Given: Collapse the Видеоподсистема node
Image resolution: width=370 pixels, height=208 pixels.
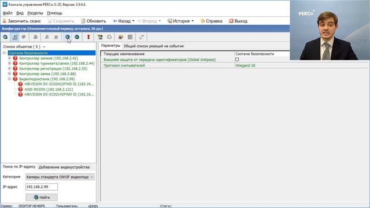Looking at the screenshot, I should pos(9,79).
